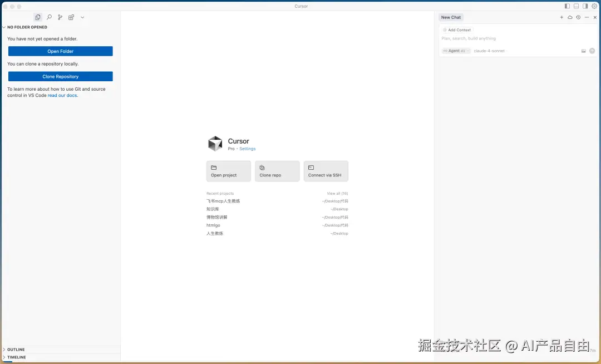
Task: Click the Open project card
Action: (229, 171)
